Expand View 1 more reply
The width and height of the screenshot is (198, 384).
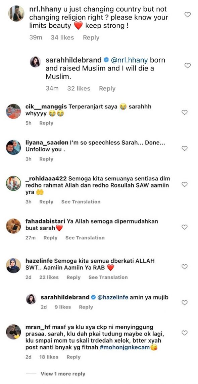tap(63, 374)
